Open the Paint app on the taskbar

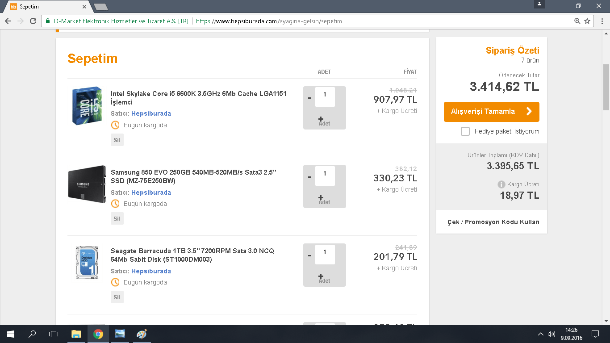[x=142, y=334]
